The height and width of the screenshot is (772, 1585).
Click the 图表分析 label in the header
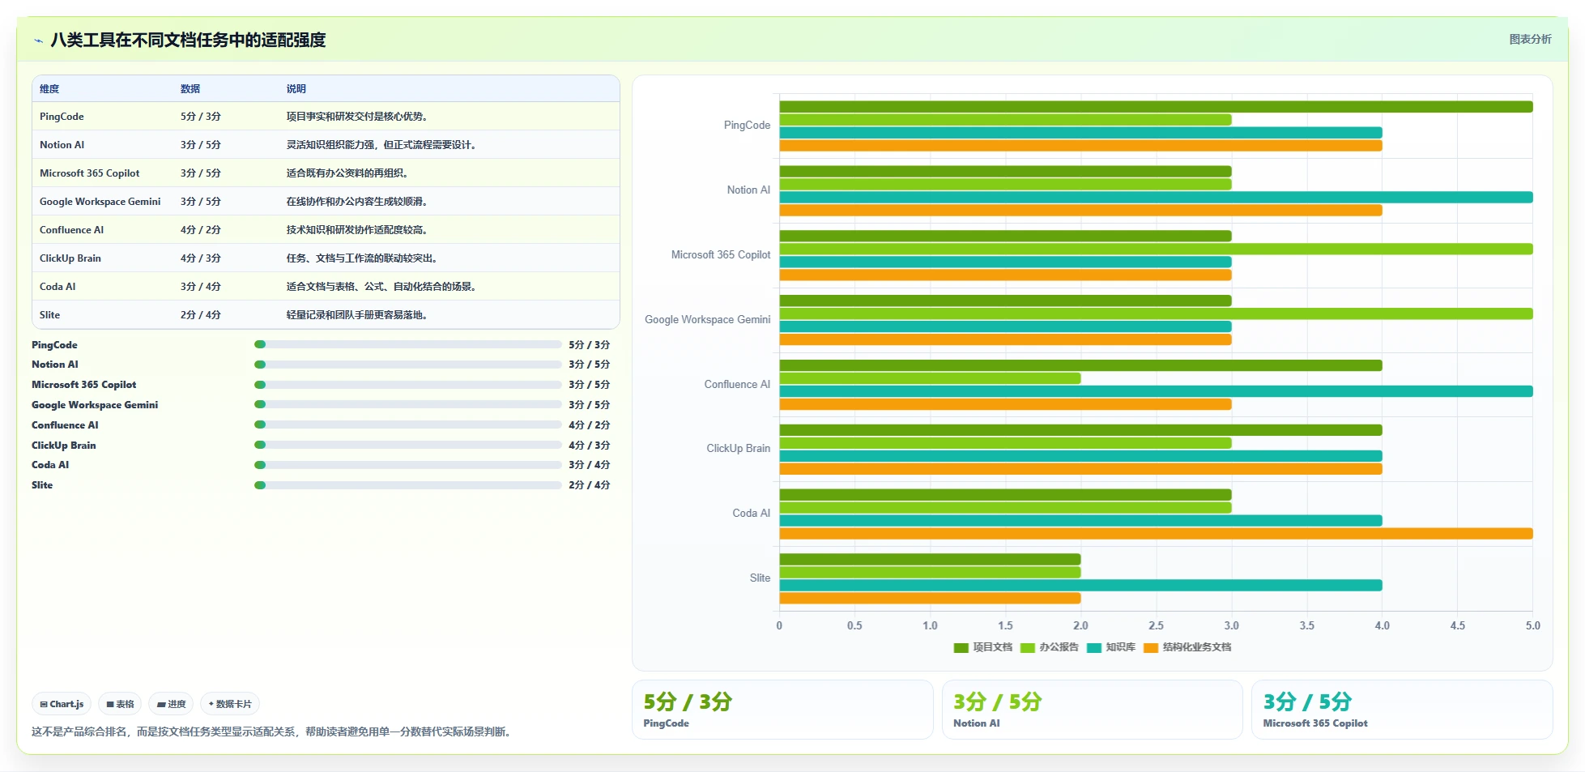[1530, 39]
